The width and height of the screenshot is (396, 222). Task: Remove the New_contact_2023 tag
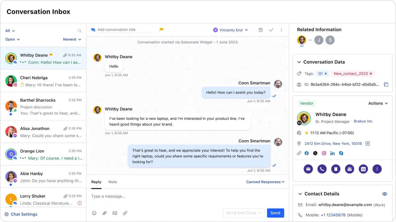coord(371,73)
